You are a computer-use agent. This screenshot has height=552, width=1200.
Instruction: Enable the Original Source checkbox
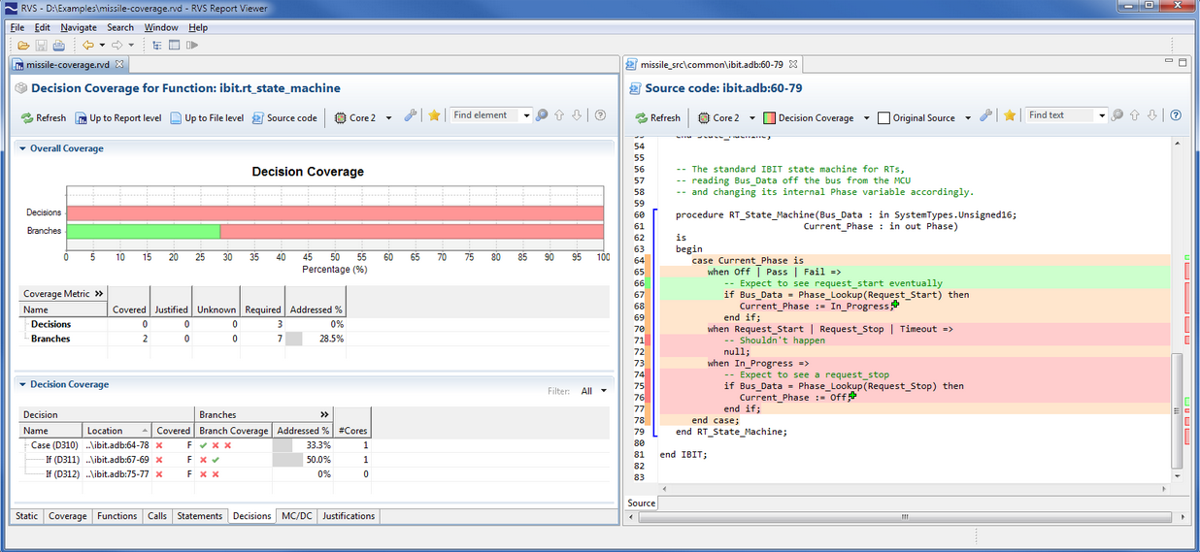click(x=883, y=118)
